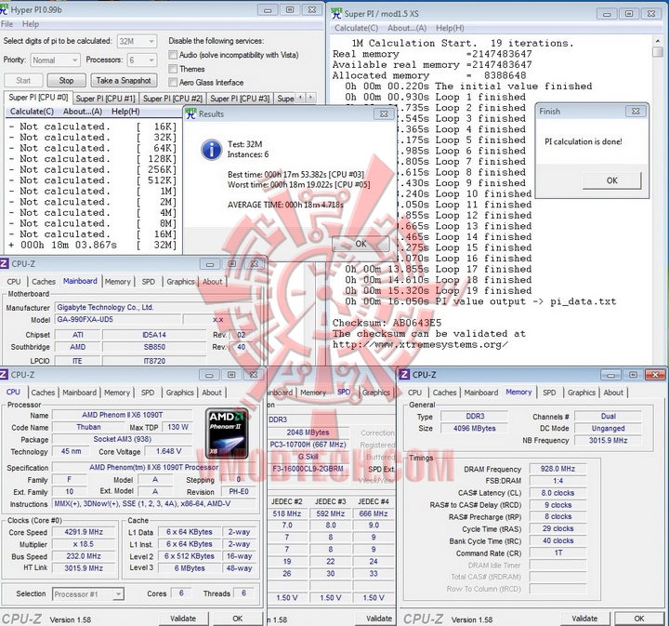This screenshot has height=626, width=669.
Task: Open Help menu in Hyper PI
Action: coord(31,24)
